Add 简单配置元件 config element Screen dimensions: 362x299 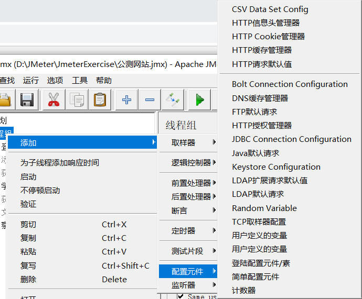pos(290,276)
